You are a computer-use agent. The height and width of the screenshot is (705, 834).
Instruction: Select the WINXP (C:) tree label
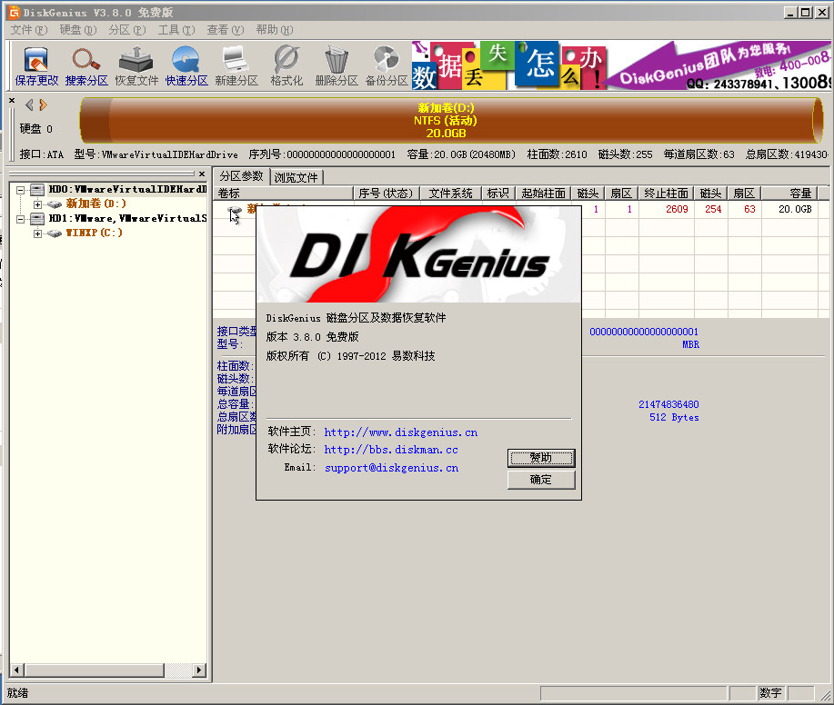(x=94, y=233)
